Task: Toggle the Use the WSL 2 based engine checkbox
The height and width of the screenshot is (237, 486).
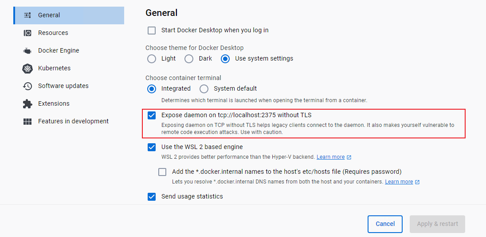Action: click(152, 147)
